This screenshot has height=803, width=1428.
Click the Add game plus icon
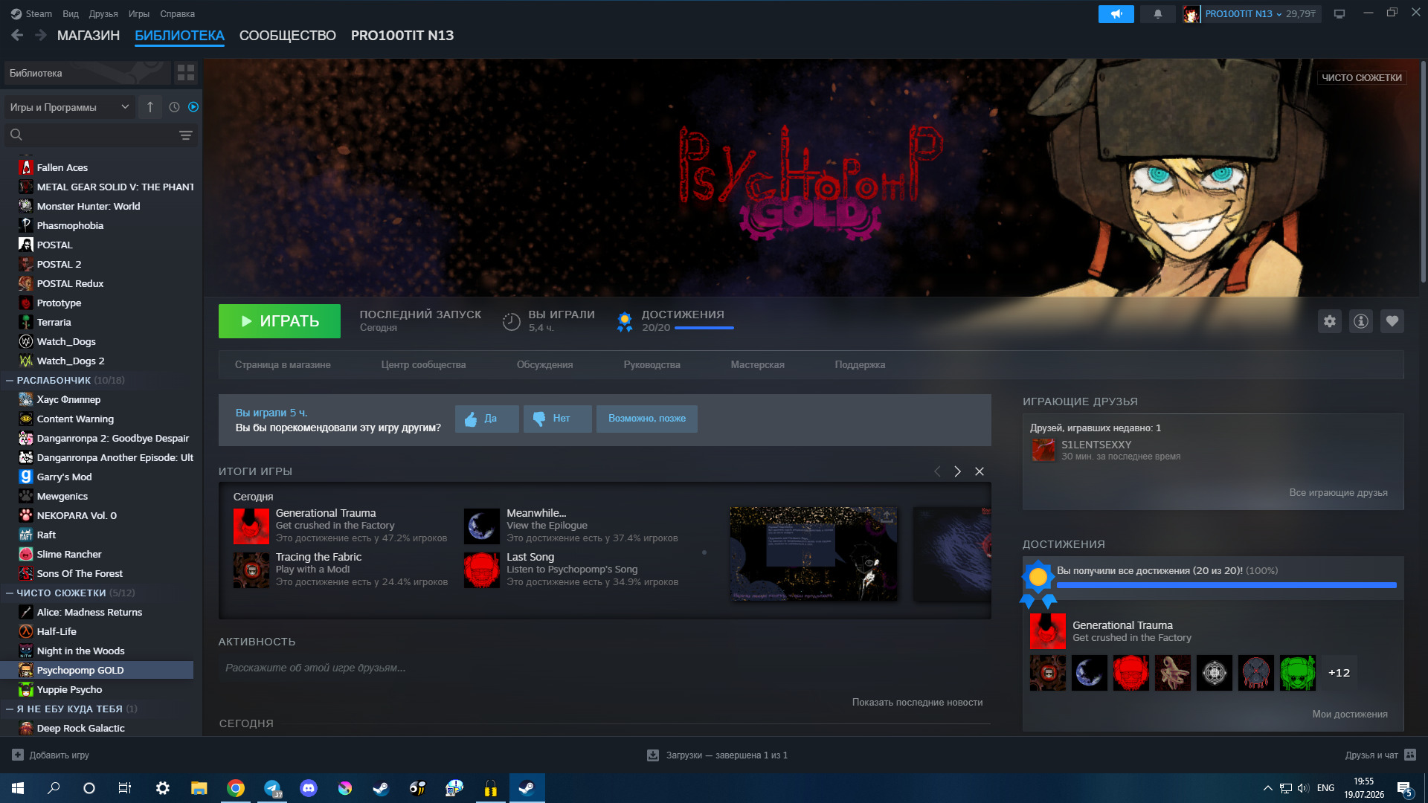(x=18, y=755)
